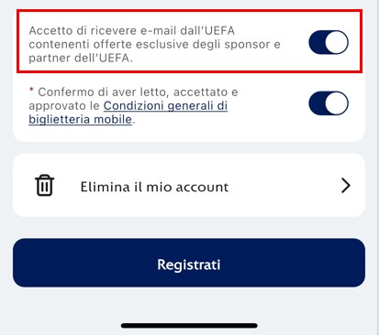Submit registration with the dark blue Registrati bar
Viewport: 379px width, 335px height.
[189, 263]
